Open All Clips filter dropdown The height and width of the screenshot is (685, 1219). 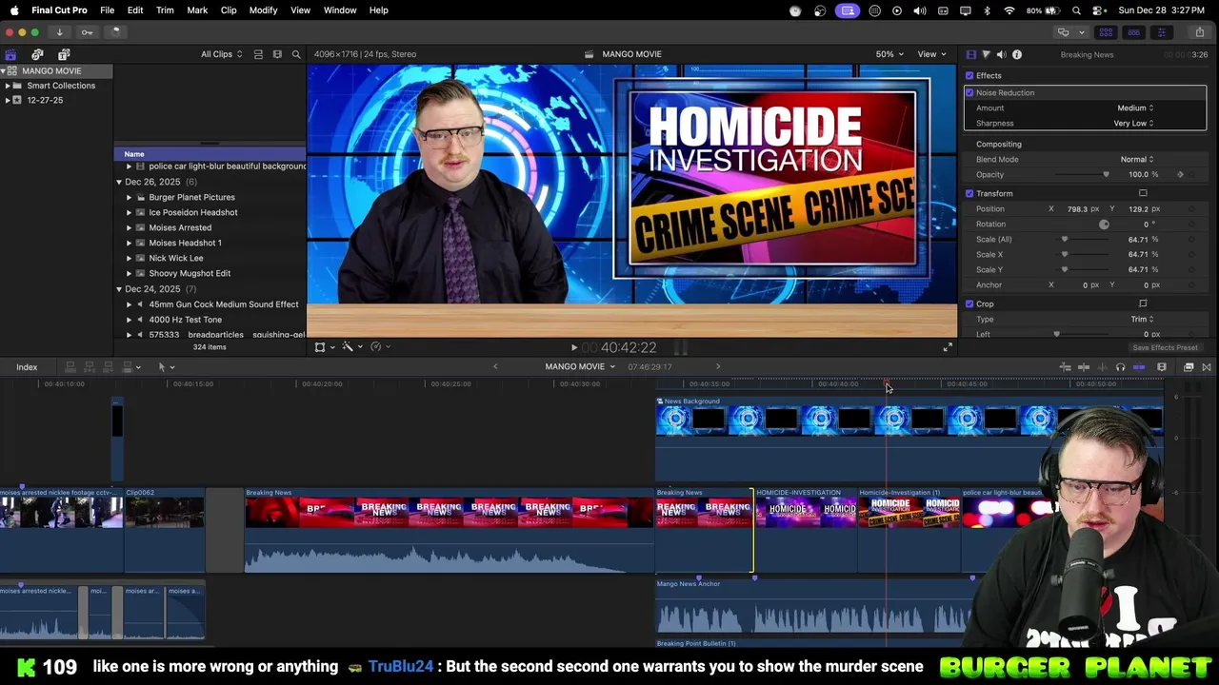[221, 54]
